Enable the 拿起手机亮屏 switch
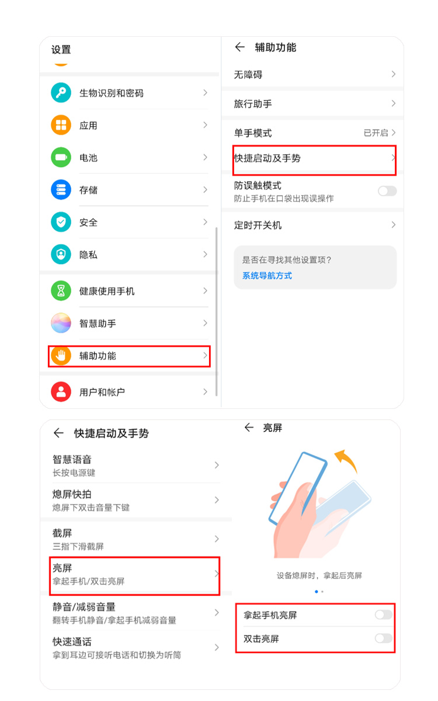 tap(384, 615)
